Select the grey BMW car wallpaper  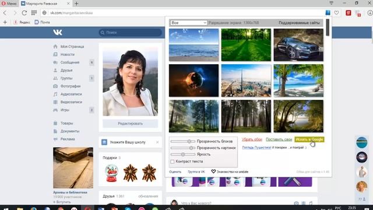click(x=298, y=45)
